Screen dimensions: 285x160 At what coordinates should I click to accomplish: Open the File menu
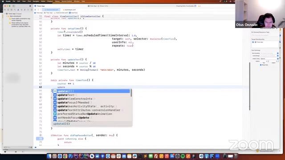[x=14, y=1]
